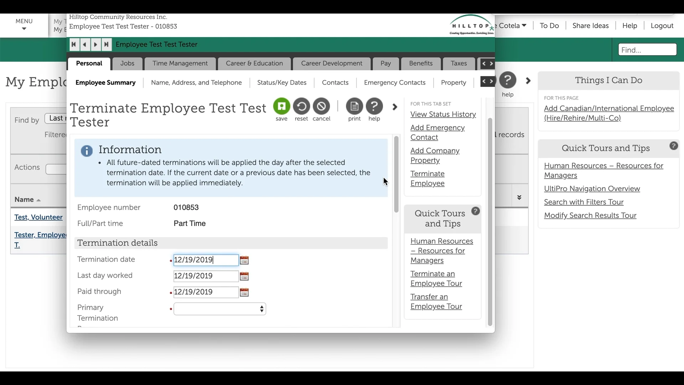
Task: Click question mark icon in dialog Quick Tours
Action: [x=476, y=211]
